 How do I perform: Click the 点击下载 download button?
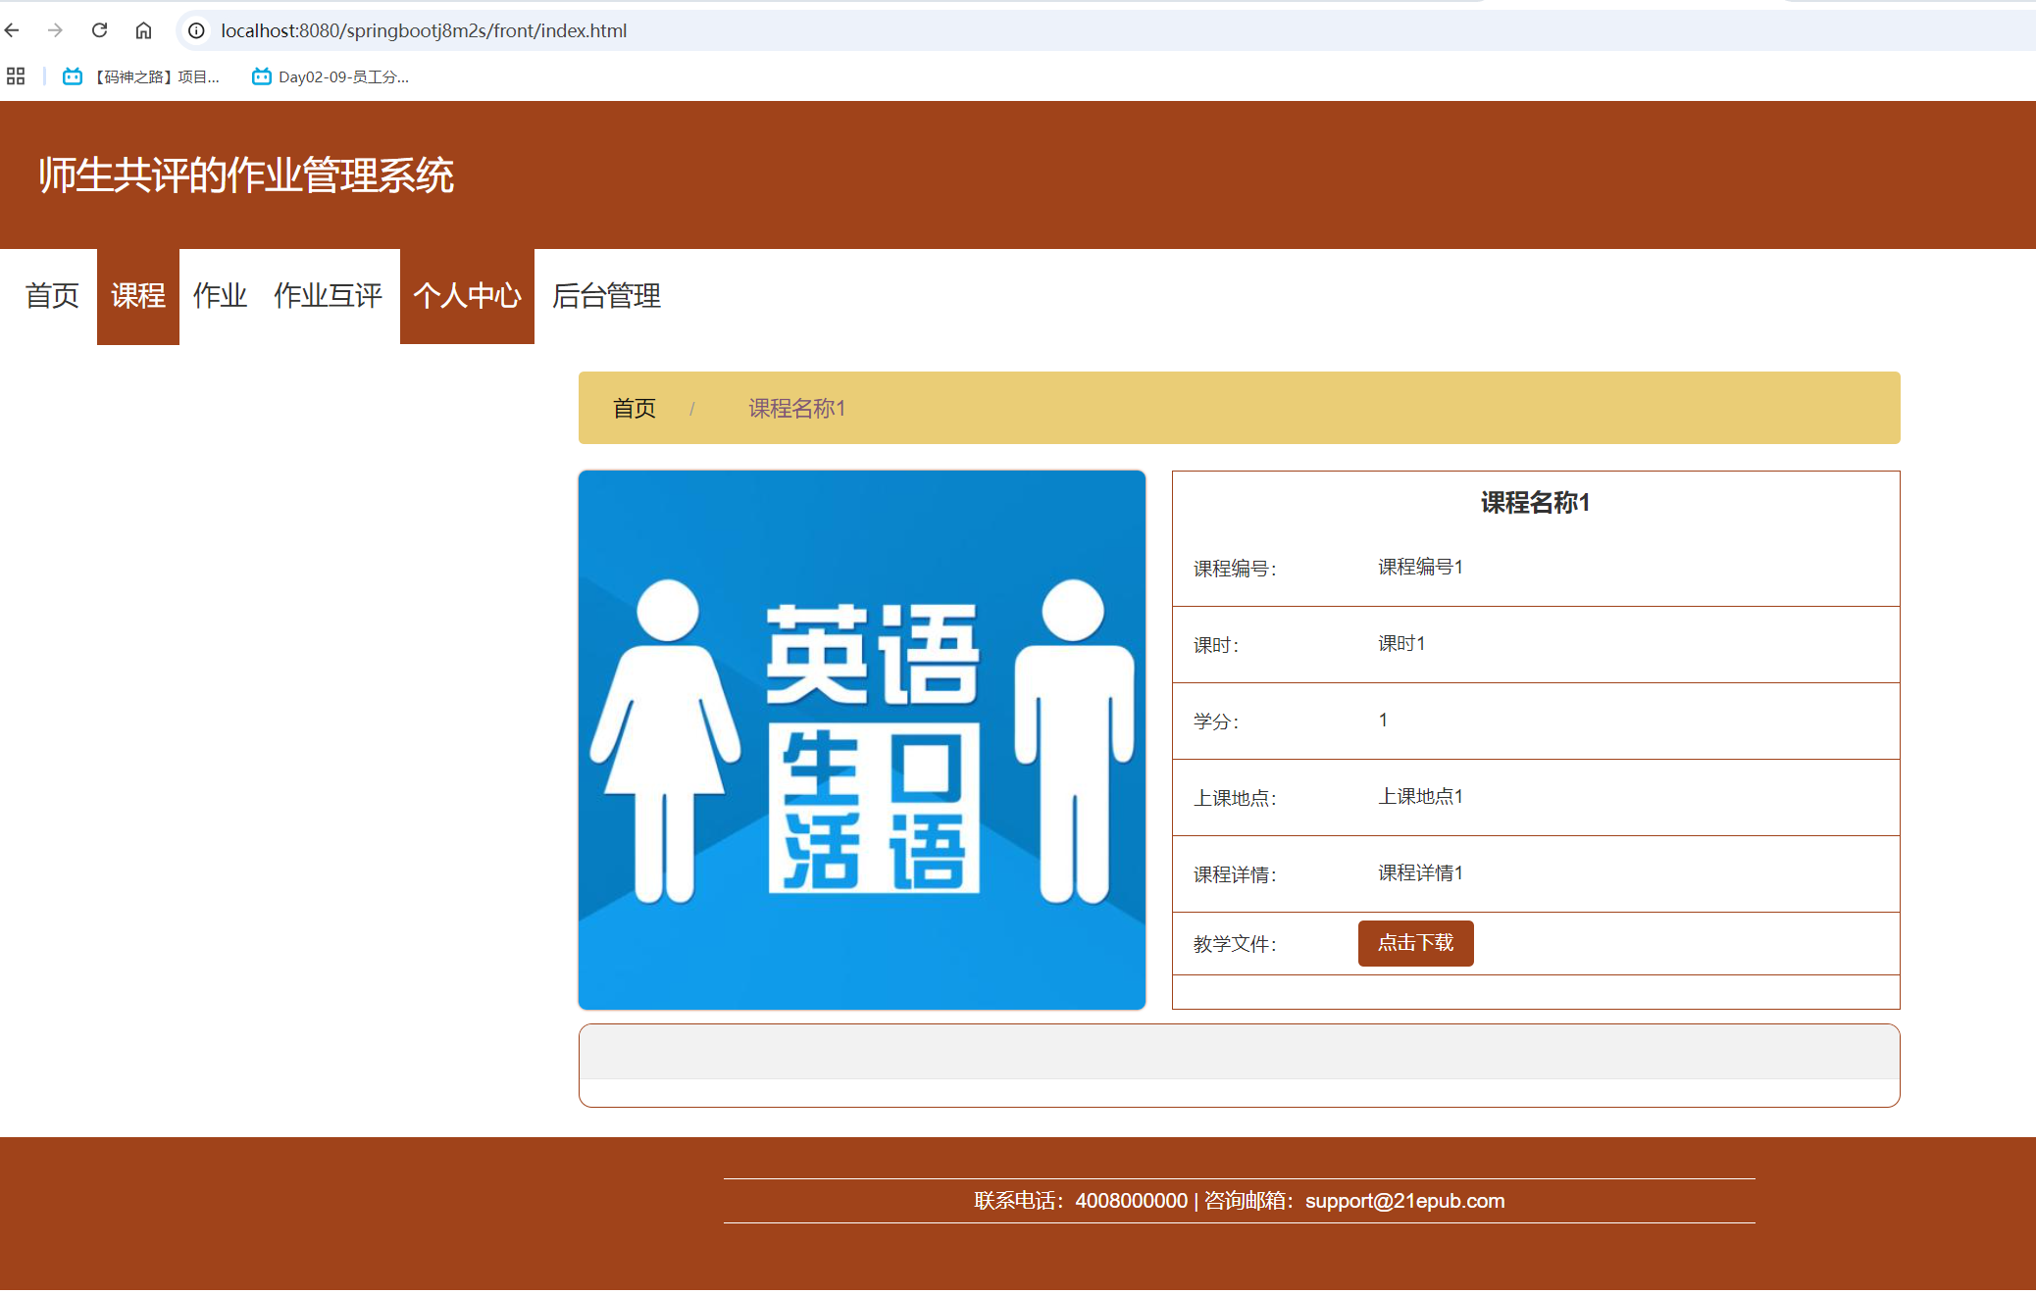1415,943
